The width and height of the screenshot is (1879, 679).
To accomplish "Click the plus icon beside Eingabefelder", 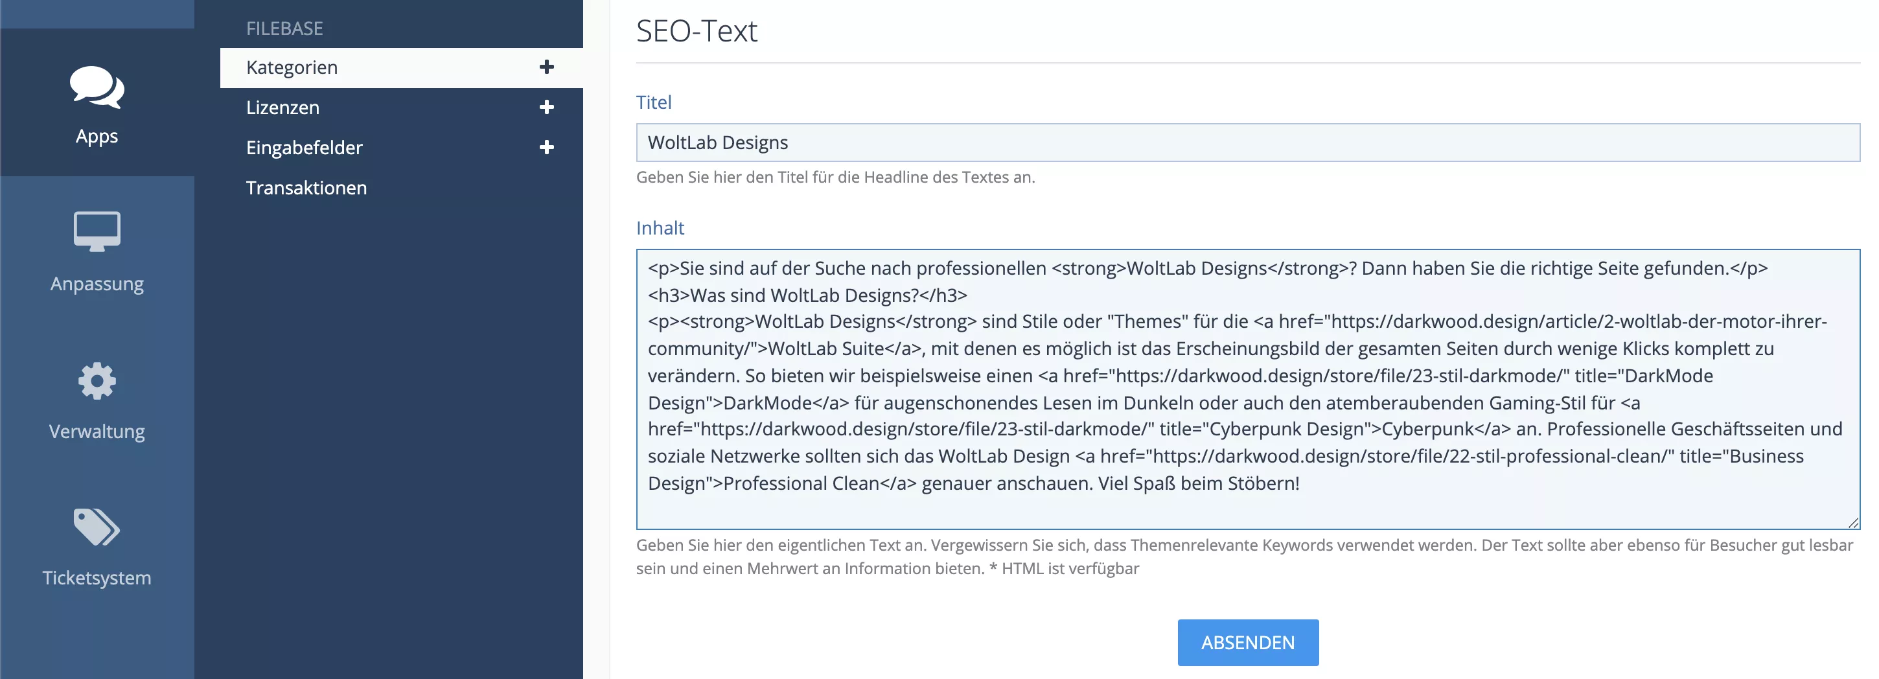I will pos(546,147).
